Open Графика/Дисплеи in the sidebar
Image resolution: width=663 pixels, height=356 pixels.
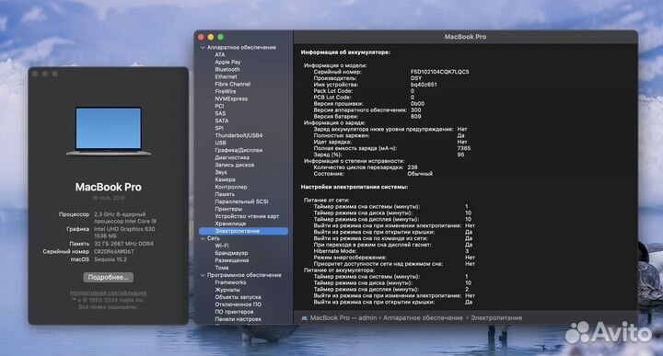(238, 150)
